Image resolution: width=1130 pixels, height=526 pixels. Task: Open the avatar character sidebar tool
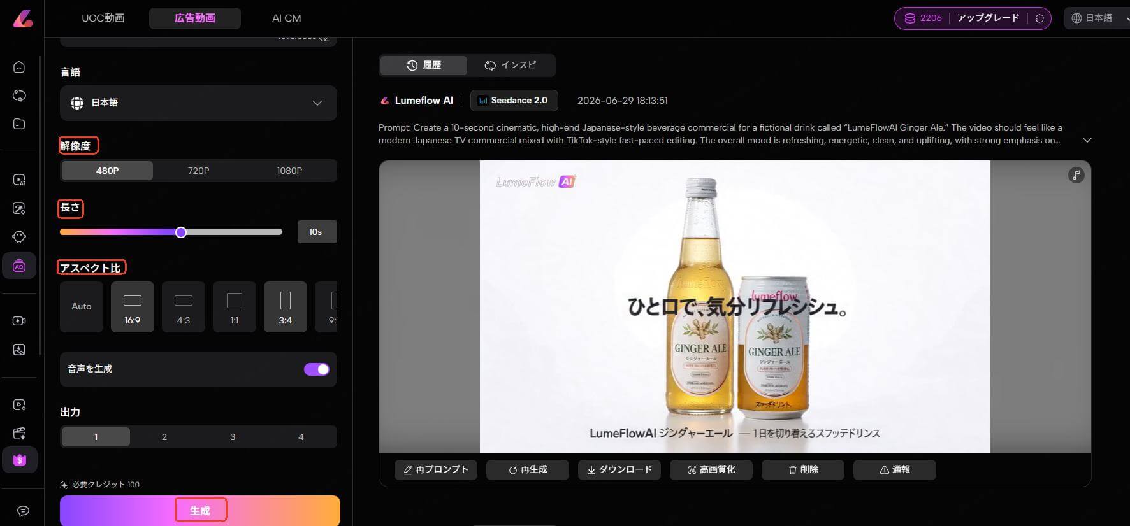[x=19, y=237]
